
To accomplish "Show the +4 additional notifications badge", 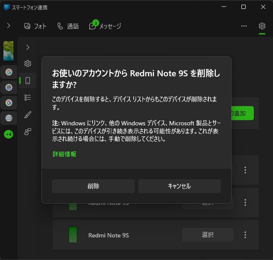I will (9, 134).
